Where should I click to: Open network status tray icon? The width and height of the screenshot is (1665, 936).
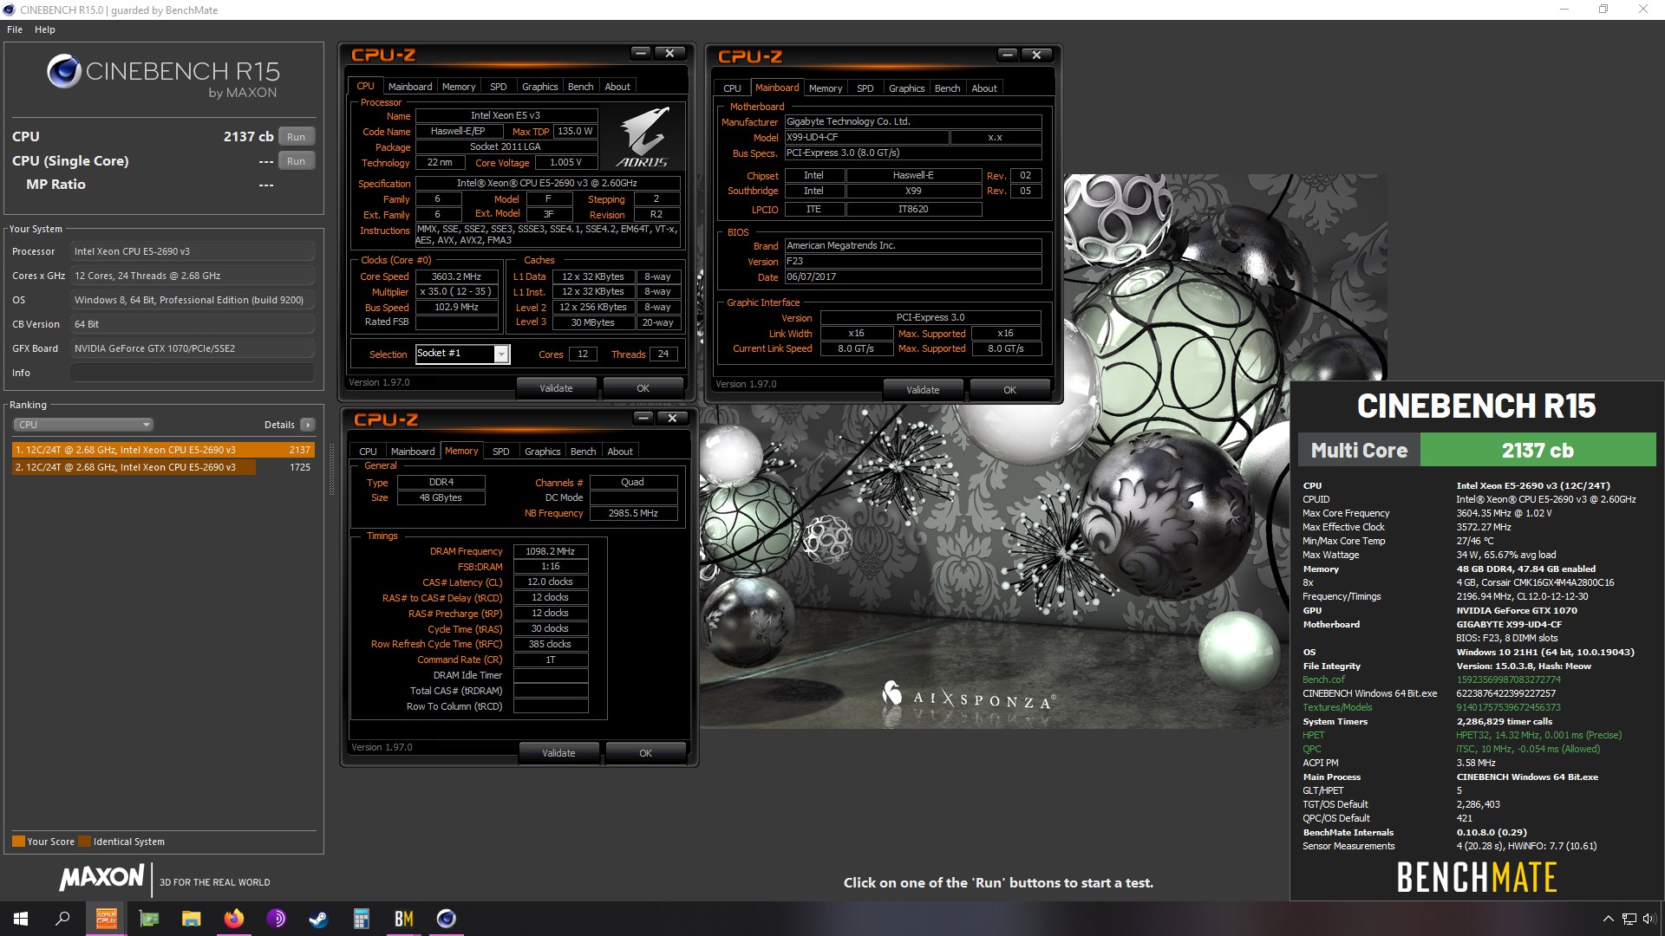click(x=1629, y=919)
